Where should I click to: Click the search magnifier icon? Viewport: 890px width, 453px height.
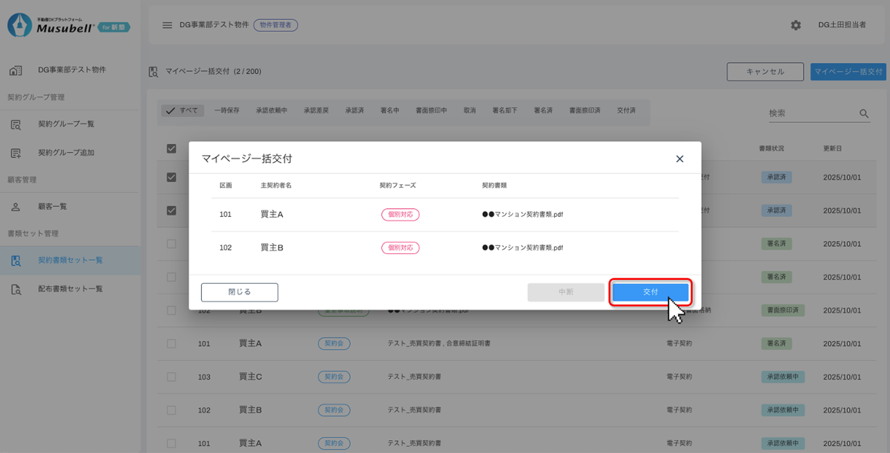click(x=864, y=114)
